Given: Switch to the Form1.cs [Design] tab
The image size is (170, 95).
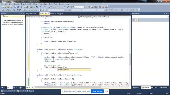Looking at the screenshot, I should [56, 14].
